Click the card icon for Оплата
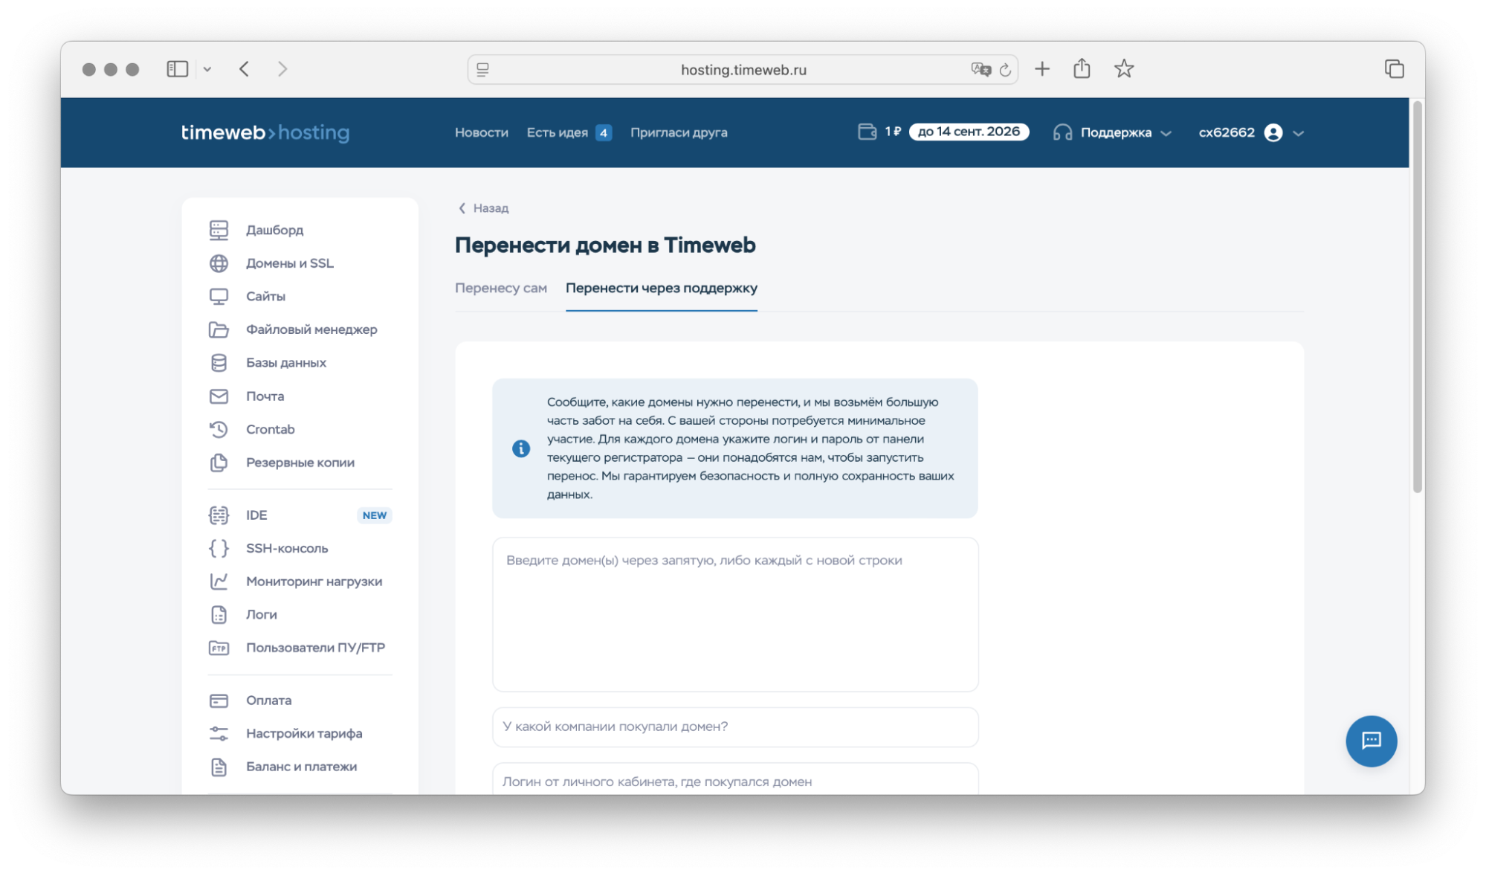This screenshot has height=876, width=1486. [x=219, y=701]
